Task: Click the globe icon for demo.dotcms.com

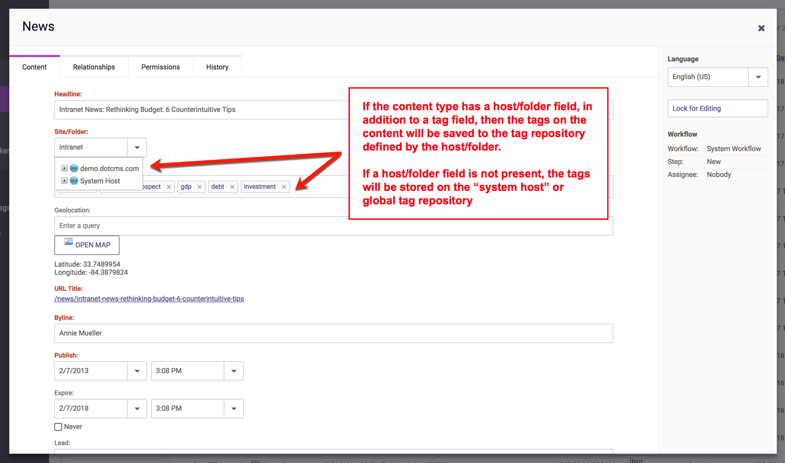Action: (x=74, y=168)
